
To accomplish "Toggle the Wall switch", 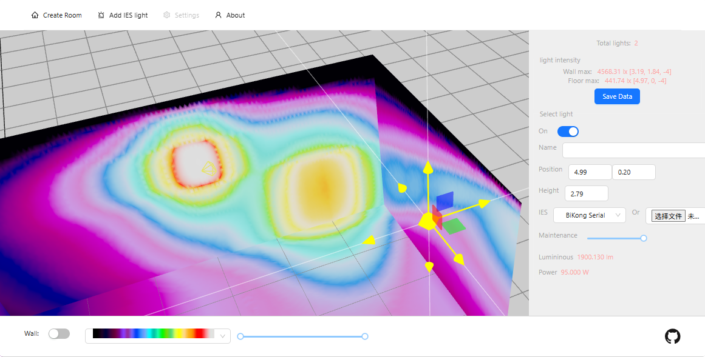I will pos(60,333).
